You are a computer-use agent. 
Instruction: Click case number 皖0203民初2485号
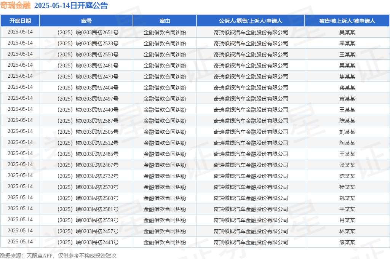pyautogui.click(x=88, y=154)
